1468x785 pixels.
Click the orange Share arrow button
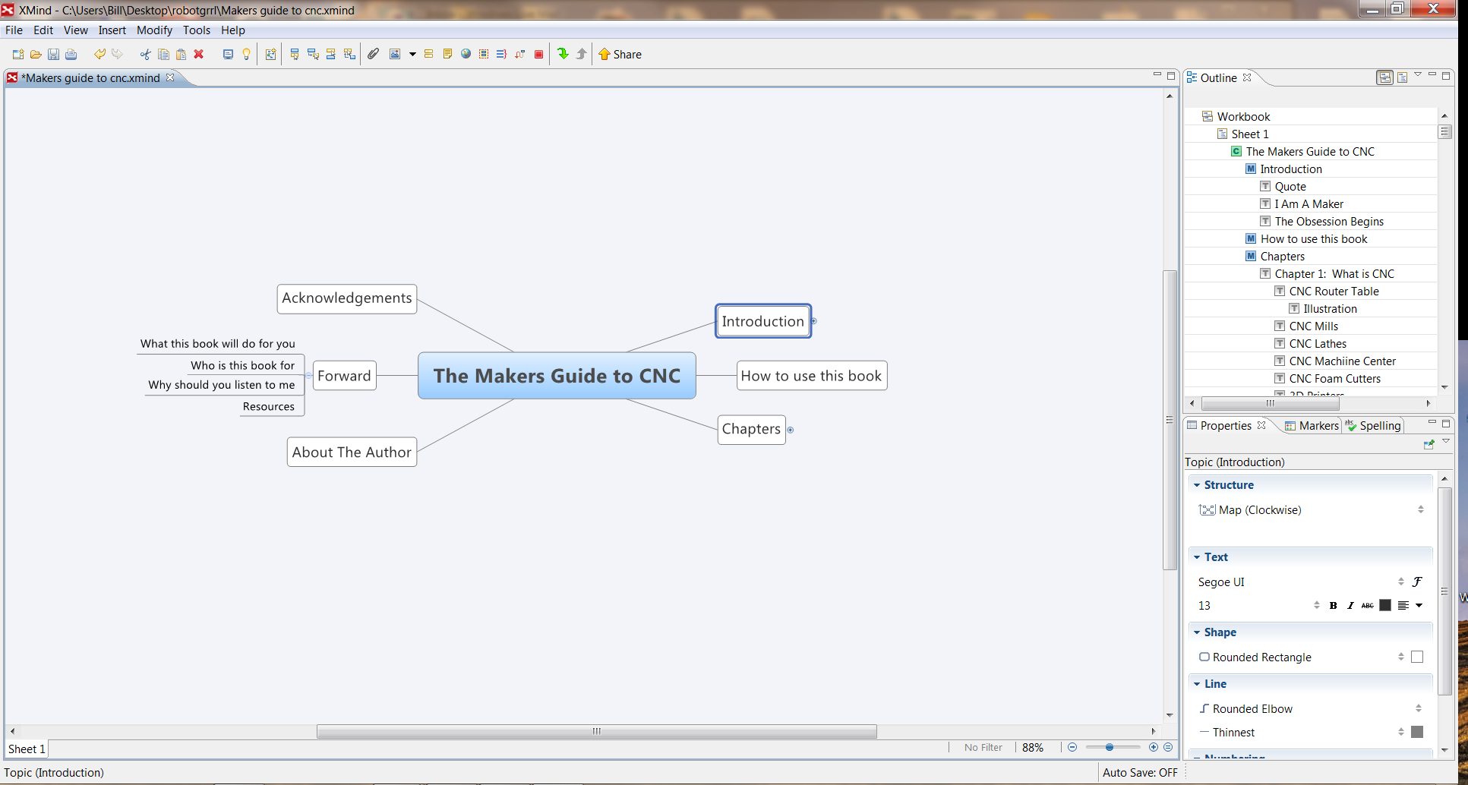pyautogui.click(x=620, y=54)
